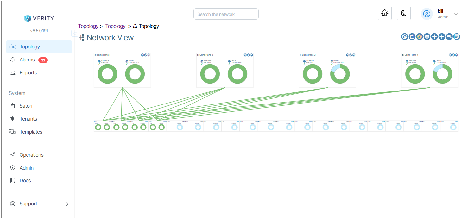Expand the Support submenu chevron
The image size is (474, 220).
[x=67, y=204]
